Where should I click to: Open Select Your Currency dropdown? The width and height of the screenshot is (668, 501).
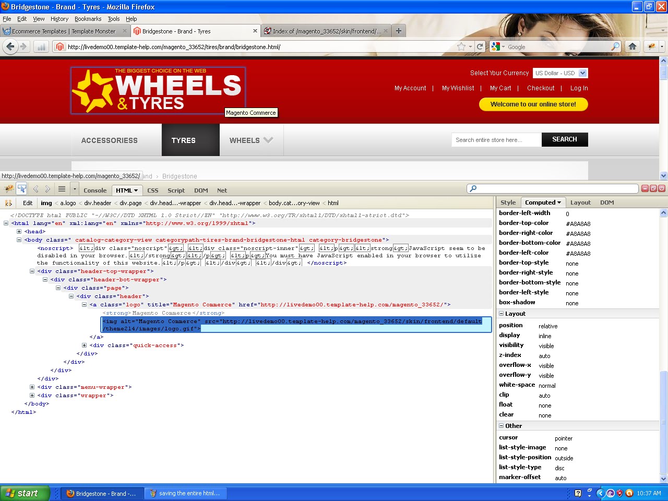560,73
